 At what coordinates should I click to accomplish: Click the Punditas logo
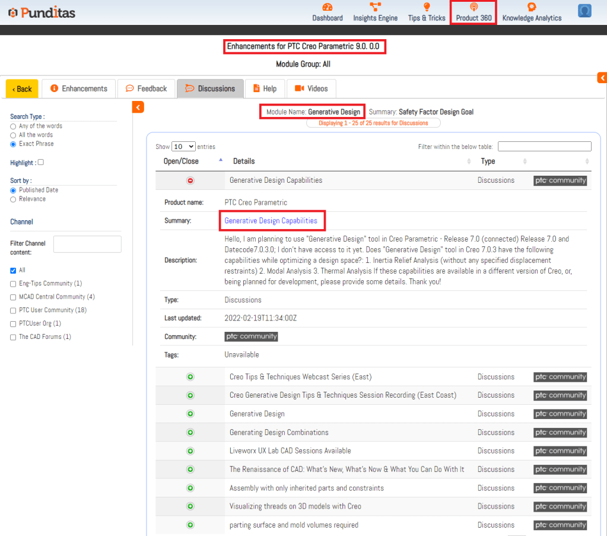tap(42, 12)
